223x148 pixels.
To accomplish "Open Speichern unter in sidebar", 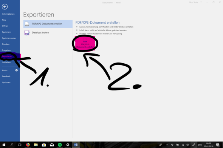I will click(x=9, y=38).
